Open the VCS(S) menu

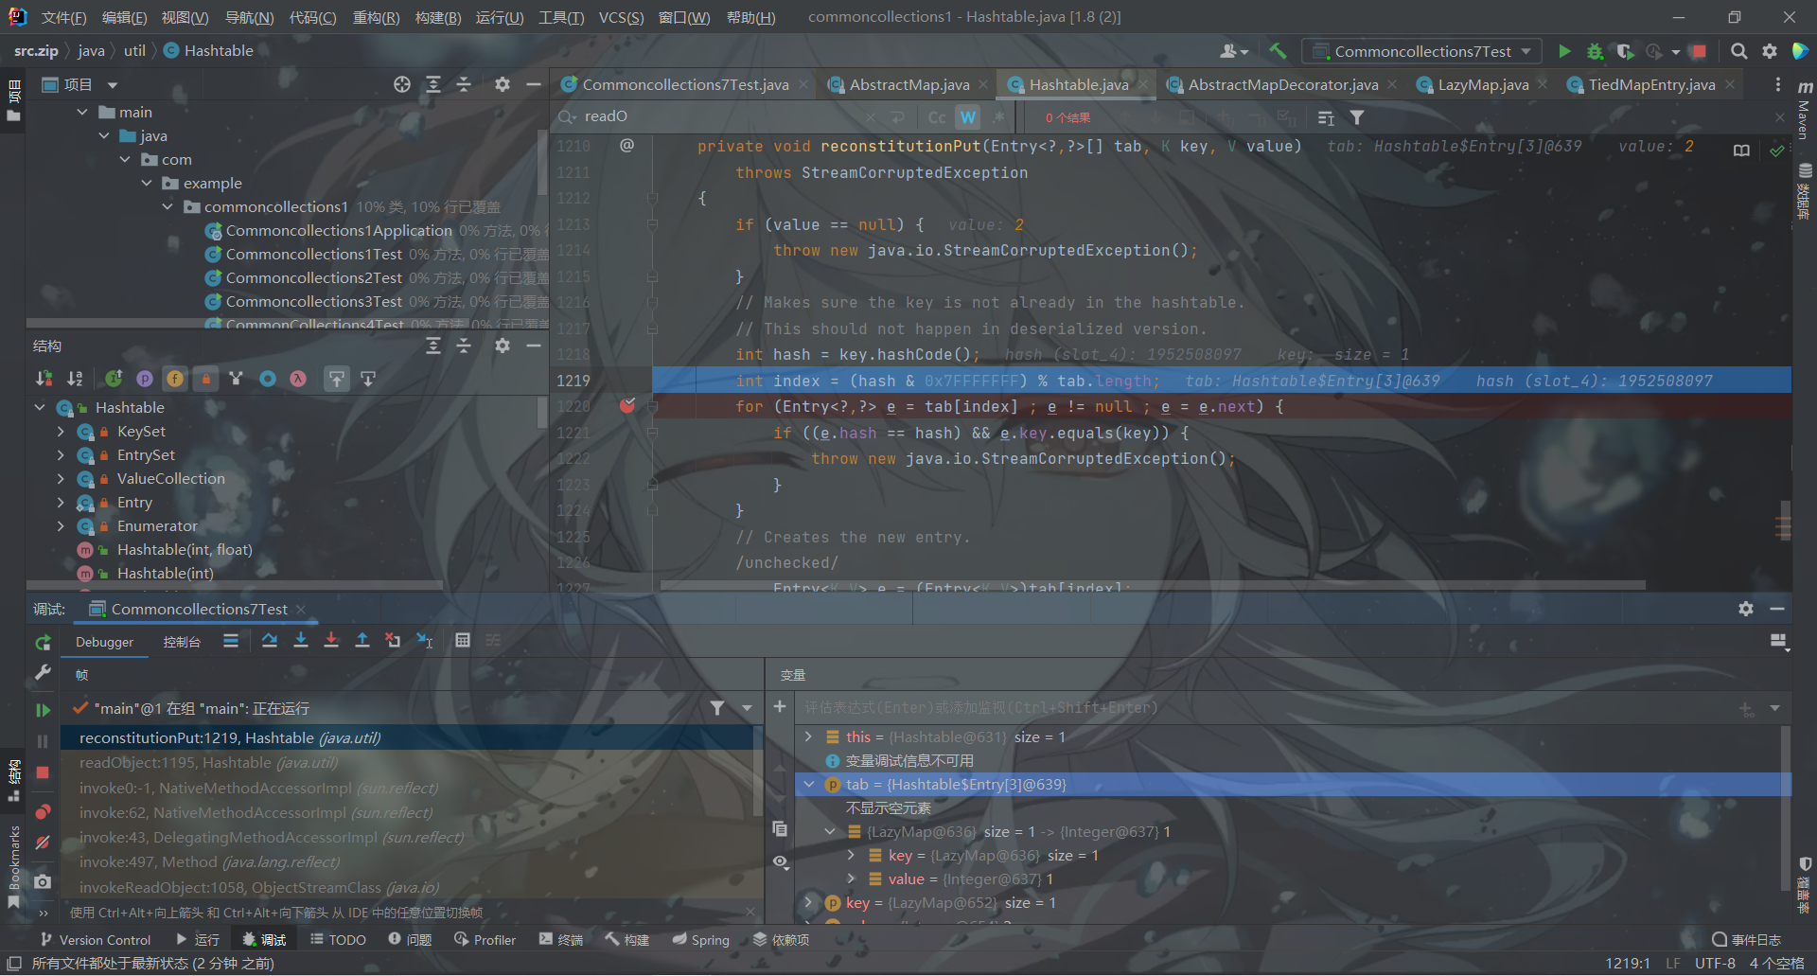621,17
